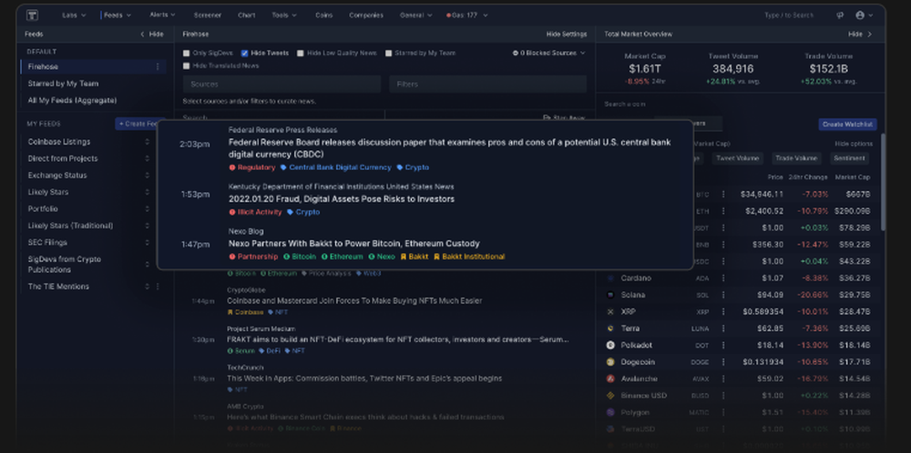Open the DOGE row options dots

tap(723, 362)
